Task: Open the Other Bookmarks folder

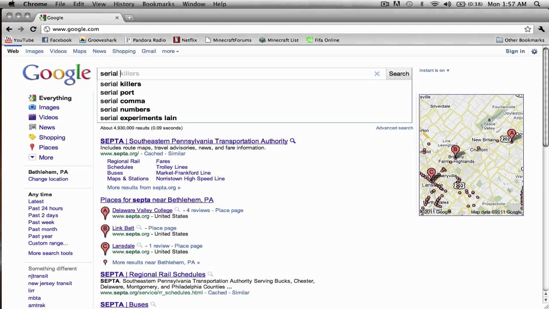Action: (x=520, y=40)
